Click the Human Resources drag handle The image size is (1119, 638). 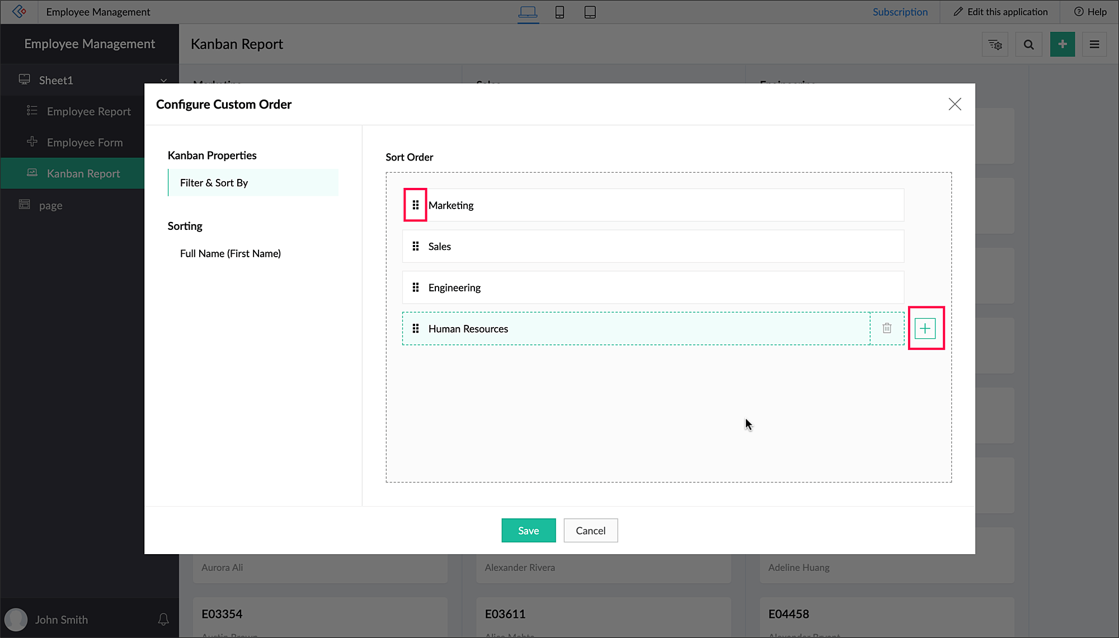click(x=415, y=329)
